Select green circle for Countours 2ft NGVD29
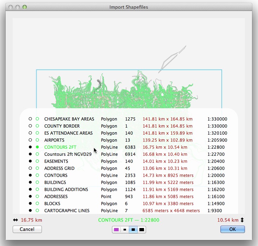Image resolution: width=258 pixels, height=246 pixels. [x=37, y=154]
